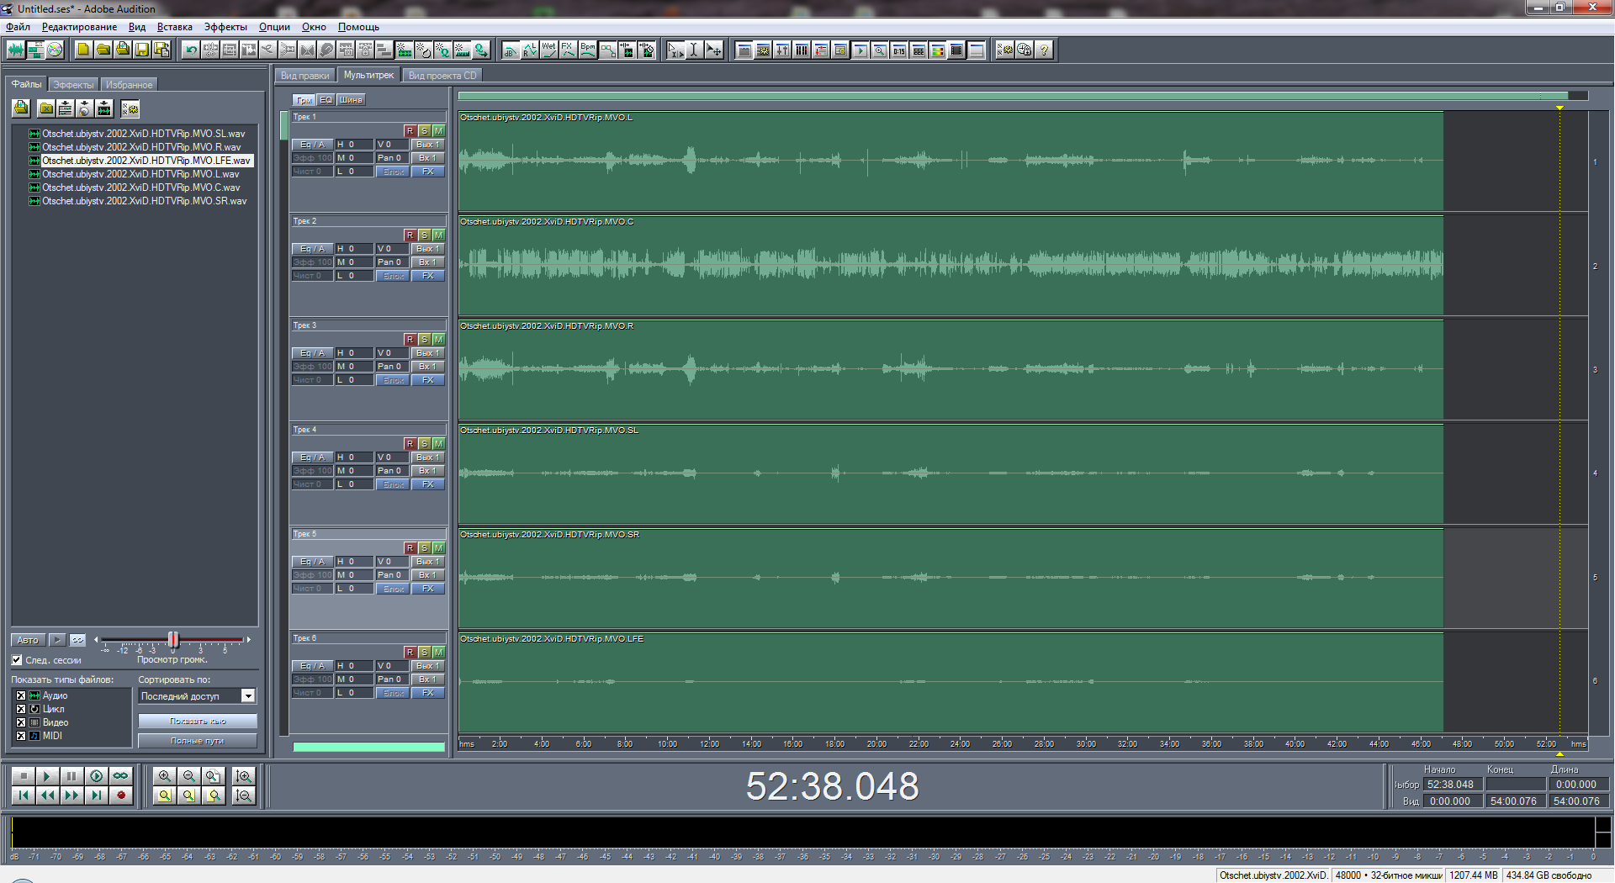Toggle the MIDI file type checkbox

pos(21,736)
